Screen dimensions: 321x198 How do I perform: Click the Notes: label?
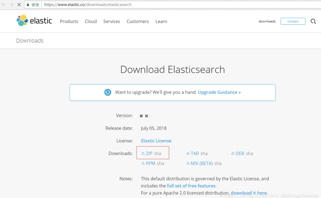(x=126, y=178)
